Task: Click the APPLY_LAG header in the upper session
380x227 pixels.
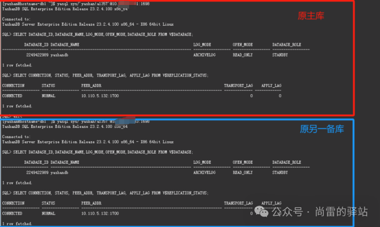Action: [x=271, y=86]
